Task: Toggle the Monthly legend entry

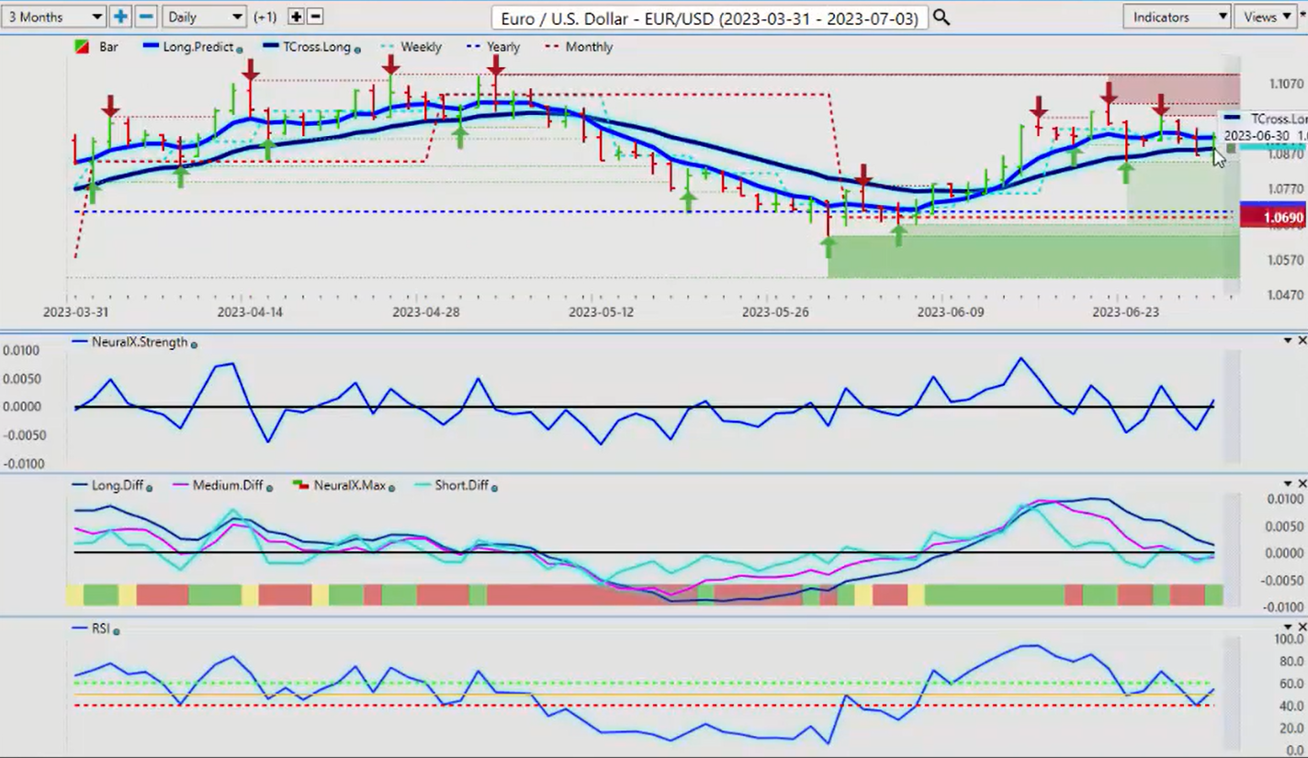Action: (579, 47)
